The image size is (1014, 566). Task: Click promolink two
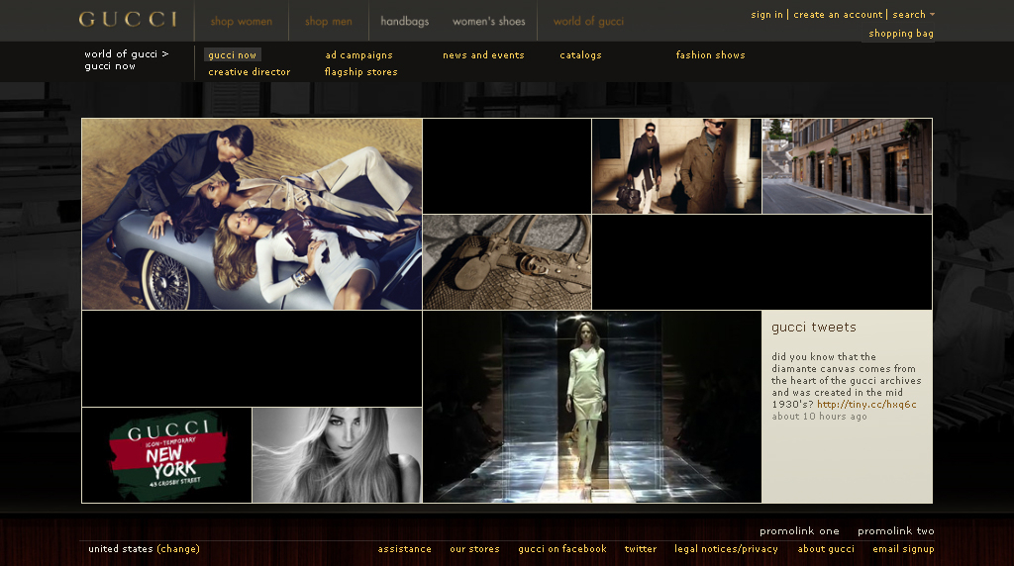tap(895, 530)
